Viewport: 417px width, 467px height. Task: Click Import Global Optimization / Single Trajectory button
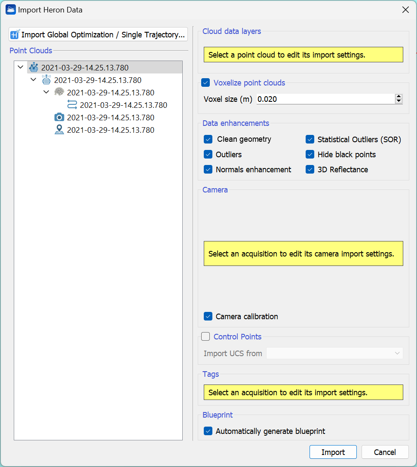point(98,34)
